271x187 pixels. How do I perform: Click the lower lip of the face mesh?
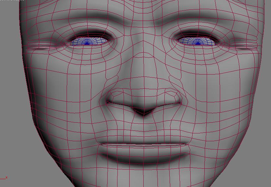tap(144, 154)
